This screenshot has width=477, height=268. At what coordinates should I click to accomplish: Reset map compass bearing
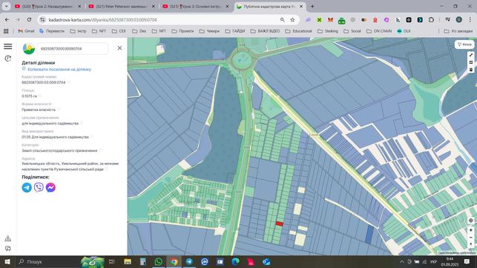coord(470,244)
